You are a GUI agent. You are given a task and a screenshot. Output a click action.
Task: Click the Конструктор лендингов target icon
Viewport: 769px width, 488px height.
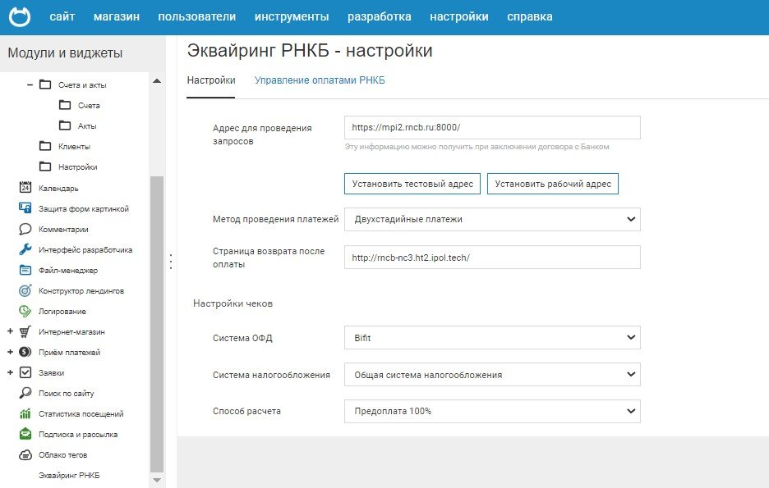25,290
